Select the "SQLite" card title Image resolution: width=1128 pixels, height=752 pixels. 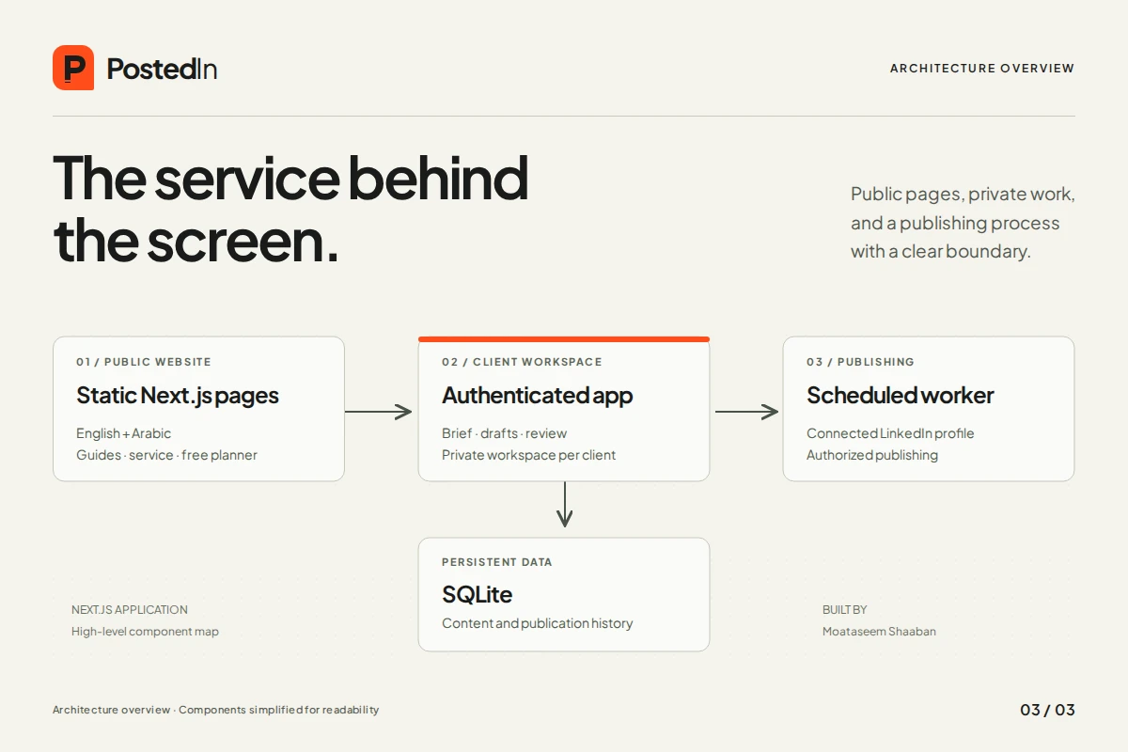pyautogui.click(x=478, y=595)
